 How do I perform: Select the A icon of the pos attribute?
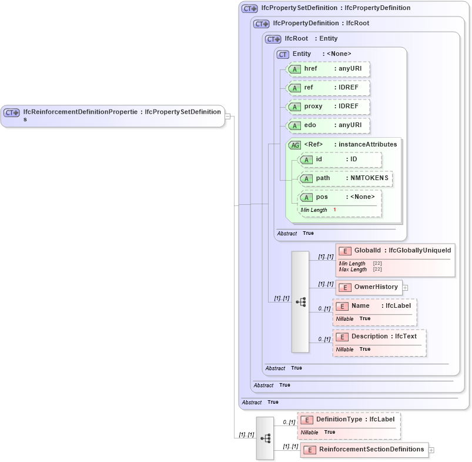306,197
